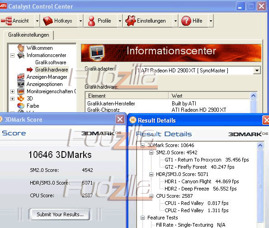
Task: Open the Einstellungen dropdown arrow
Action: pos(175,21)
